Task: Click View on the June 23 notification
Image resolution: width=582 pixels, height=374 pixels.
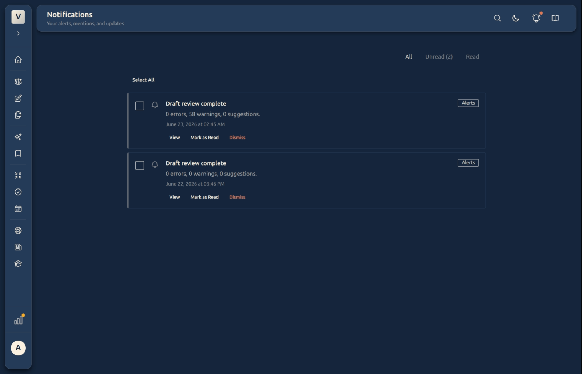Action: coord(175,138)
